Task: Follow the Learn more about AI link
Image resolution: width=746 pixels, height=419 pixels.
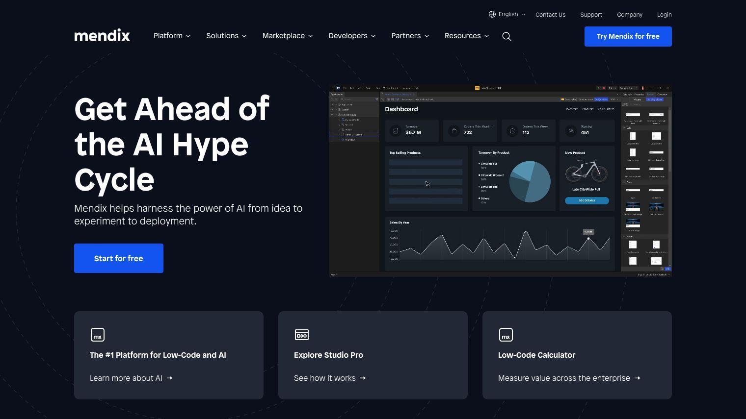Action: [x=131, y=378]
